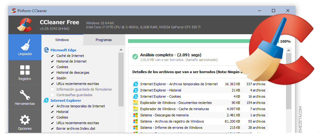Select the Internet Explorer group heading

[x=66, y=100]
